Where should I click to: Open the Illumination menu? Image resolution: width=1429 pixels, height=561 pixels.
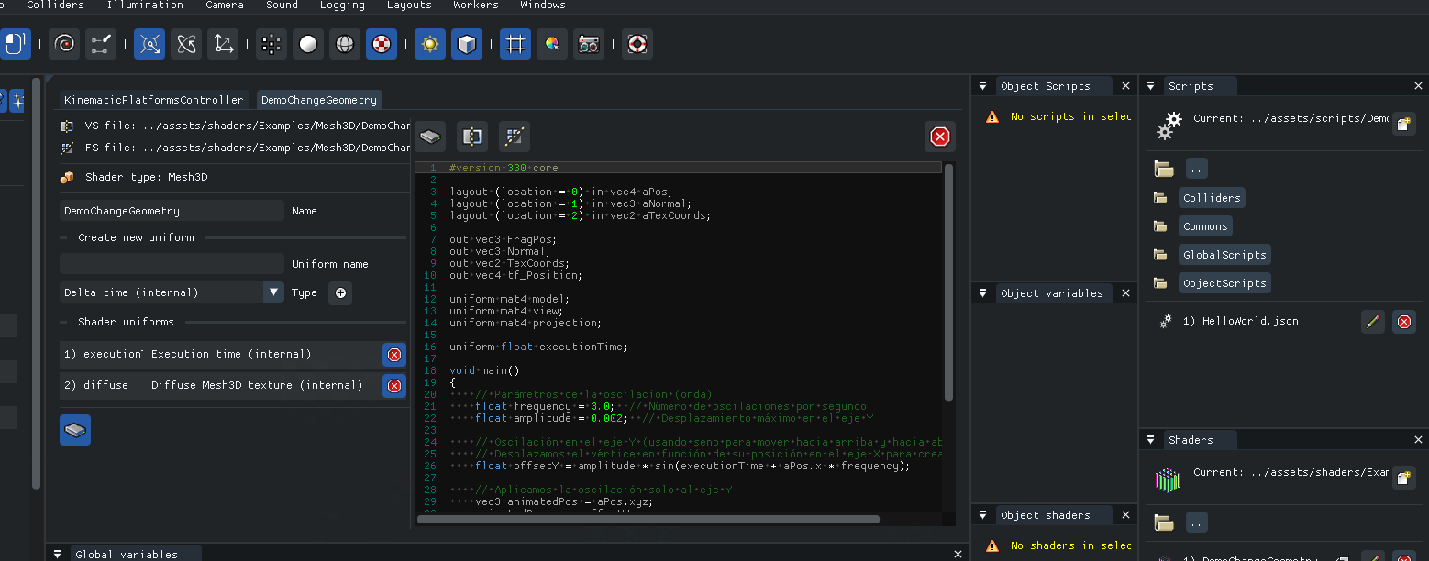[x=145, y=5]
